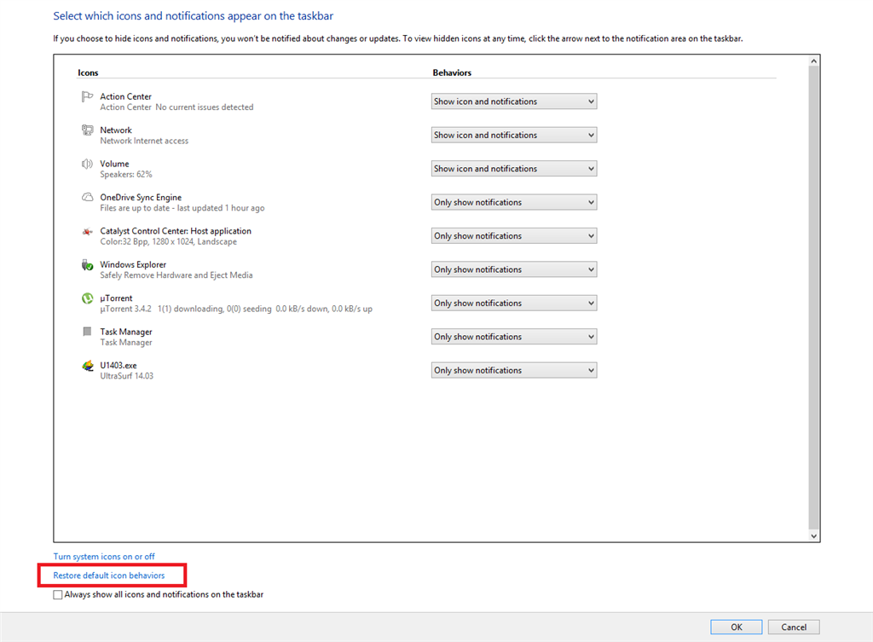The width and height of the screenshot is (873, 642).
Task: Click the Task Manager gray icon
Action: coord(87,332)
